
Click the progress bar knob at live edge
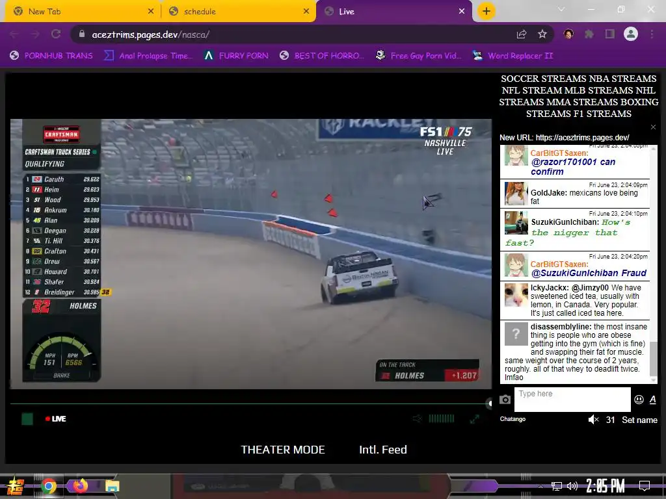point(489,403)
